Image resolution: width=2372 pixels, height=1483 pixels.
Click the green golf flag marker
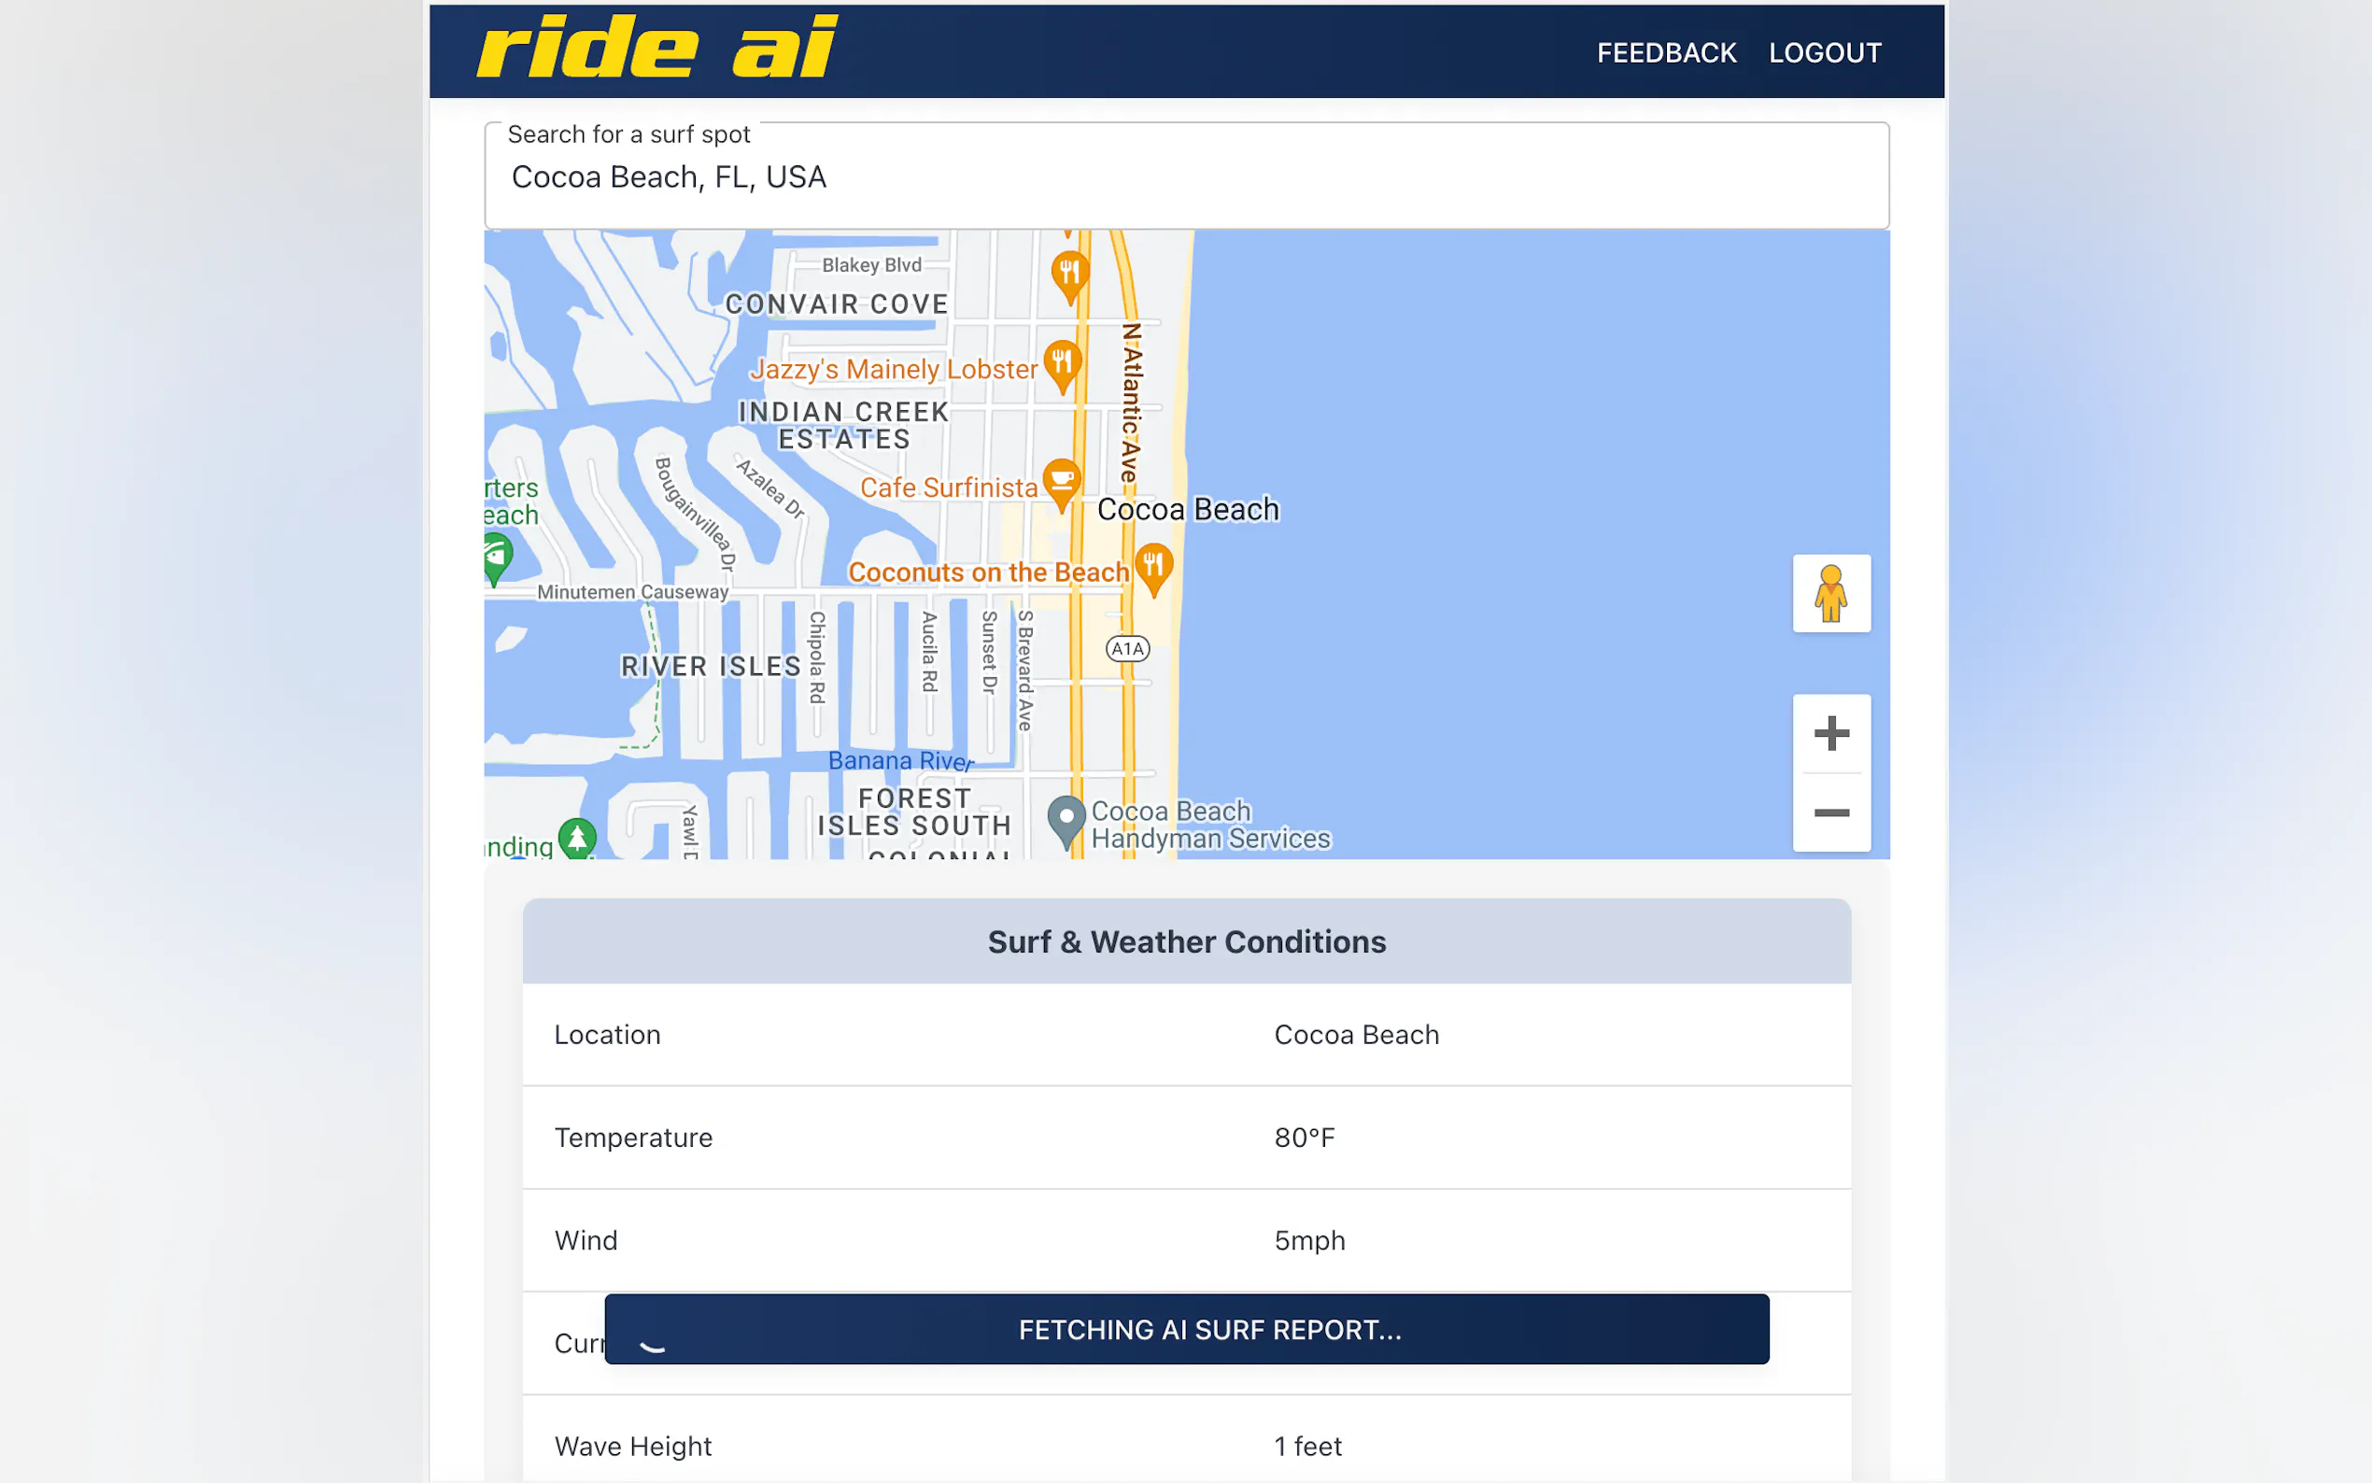click(x=497, y=558)
